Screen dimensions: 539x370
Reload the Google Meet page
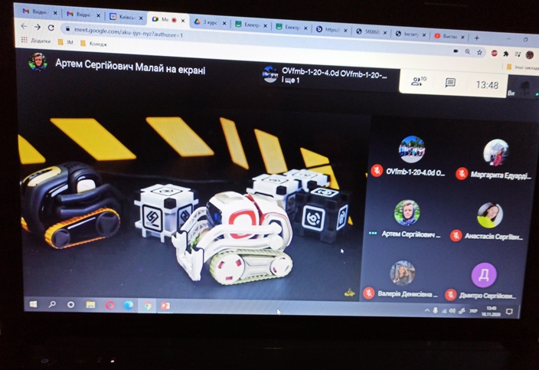pos(51,28)
